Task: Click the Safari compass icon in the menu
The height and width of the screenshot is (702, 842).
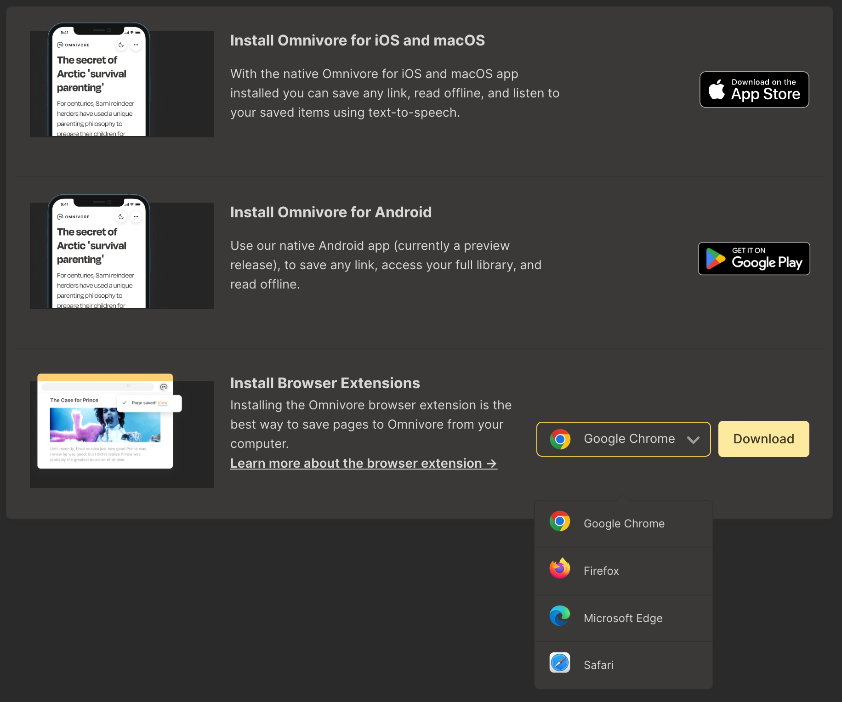Action: click(560, 662)
